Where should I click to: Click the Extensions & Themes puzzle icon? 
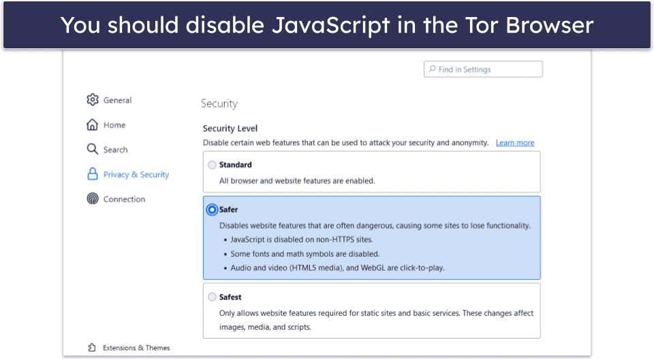point(92,347)
